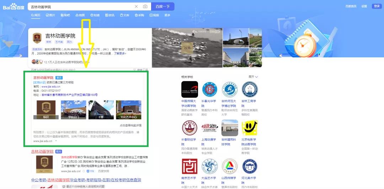Clear the search box with the X icon
384x189 pixels.
(137, 7)
